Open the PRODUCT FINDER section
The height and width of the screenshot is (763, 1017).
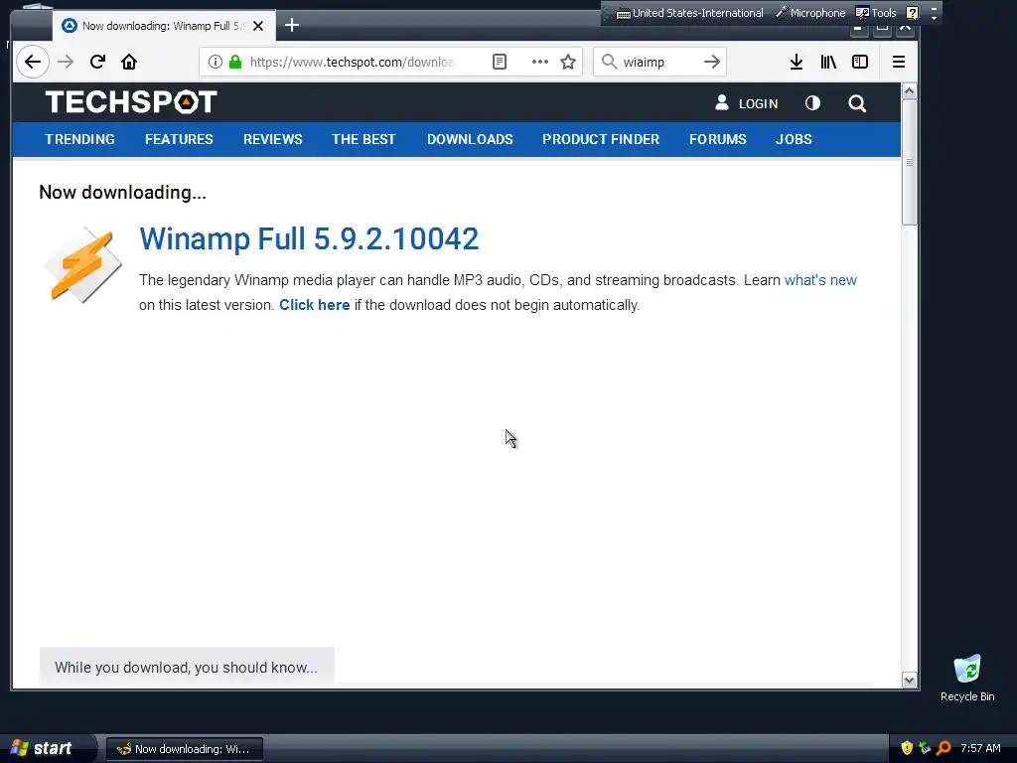[601, 139]
